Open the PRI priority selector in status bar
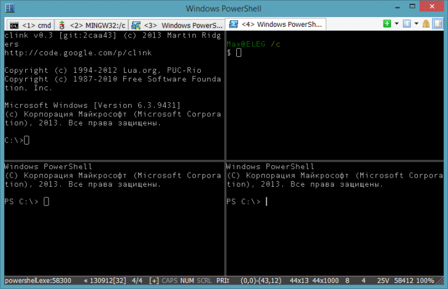This screenshot has width=448, height=289. click(223, 280)
